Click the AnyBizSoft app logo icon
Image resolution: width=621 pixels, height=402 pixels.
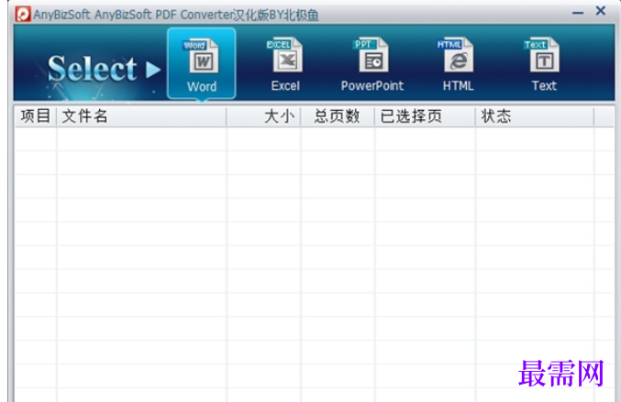[x=23, y=15]
